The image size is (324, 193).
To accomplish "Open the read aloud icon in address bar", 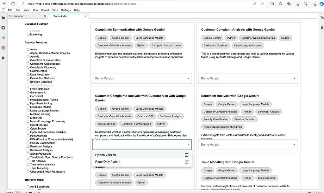I will click(x=255, y=4).
